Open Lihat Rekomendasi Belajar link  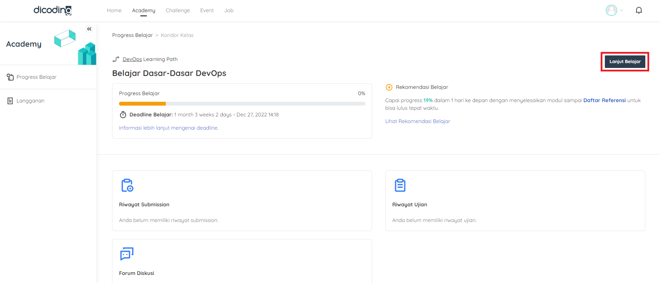pos(417,121)
